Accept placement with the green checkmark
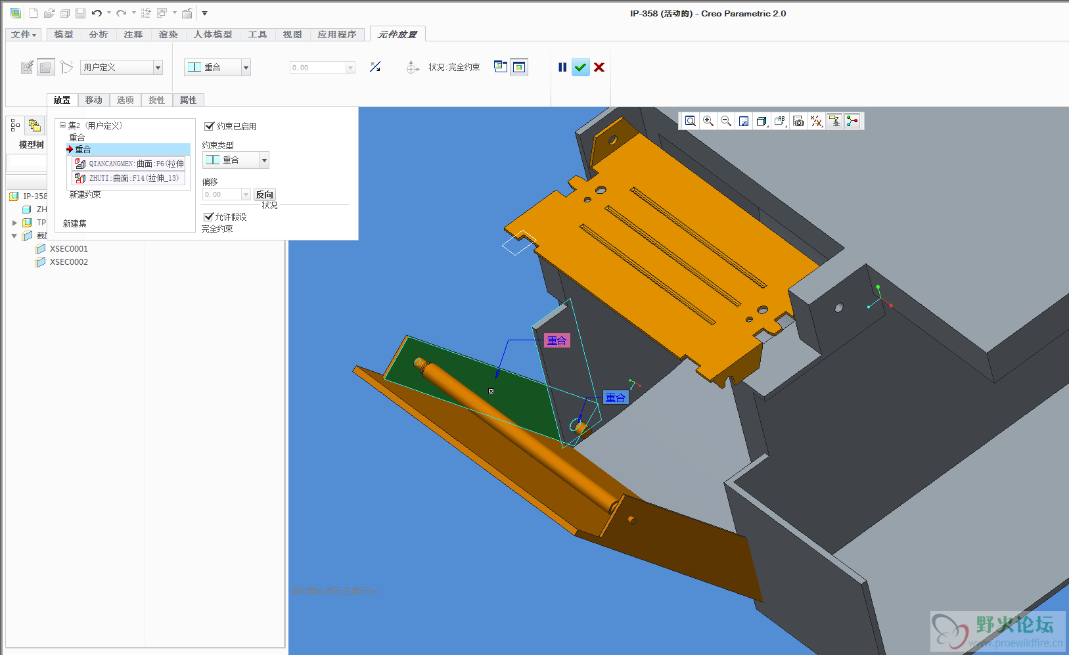1069x655 pixels. [580, 67]
